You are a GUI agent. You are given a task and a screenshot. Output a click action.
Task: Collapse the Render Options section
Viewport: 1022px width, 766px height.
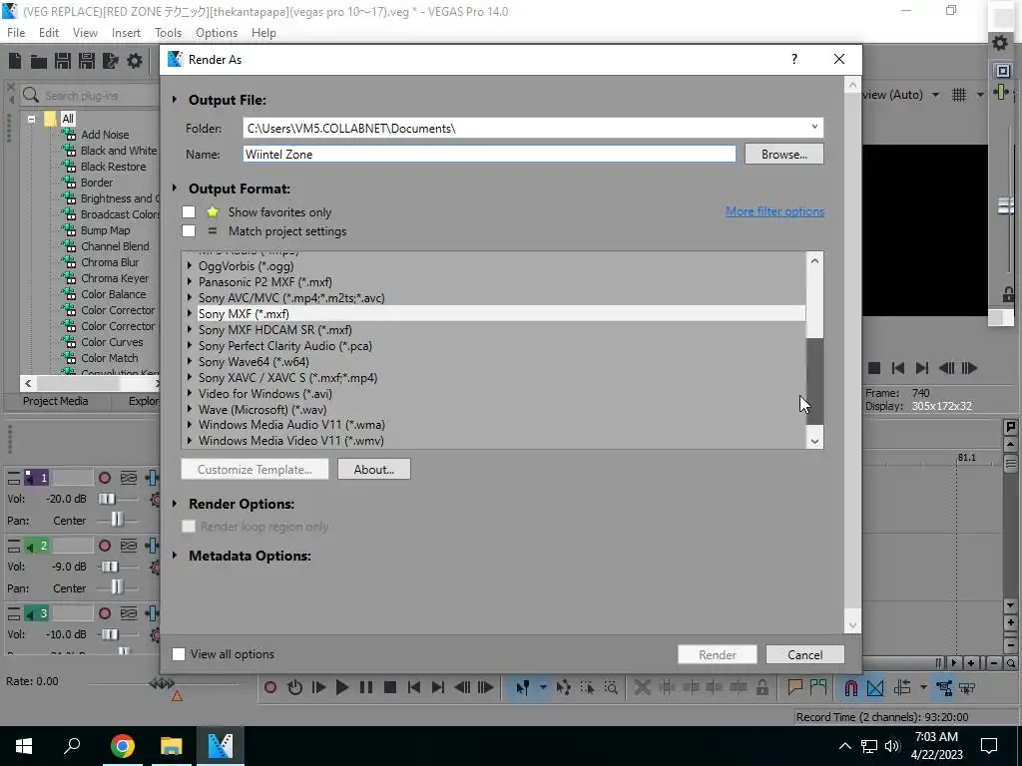tap(175, 504)
